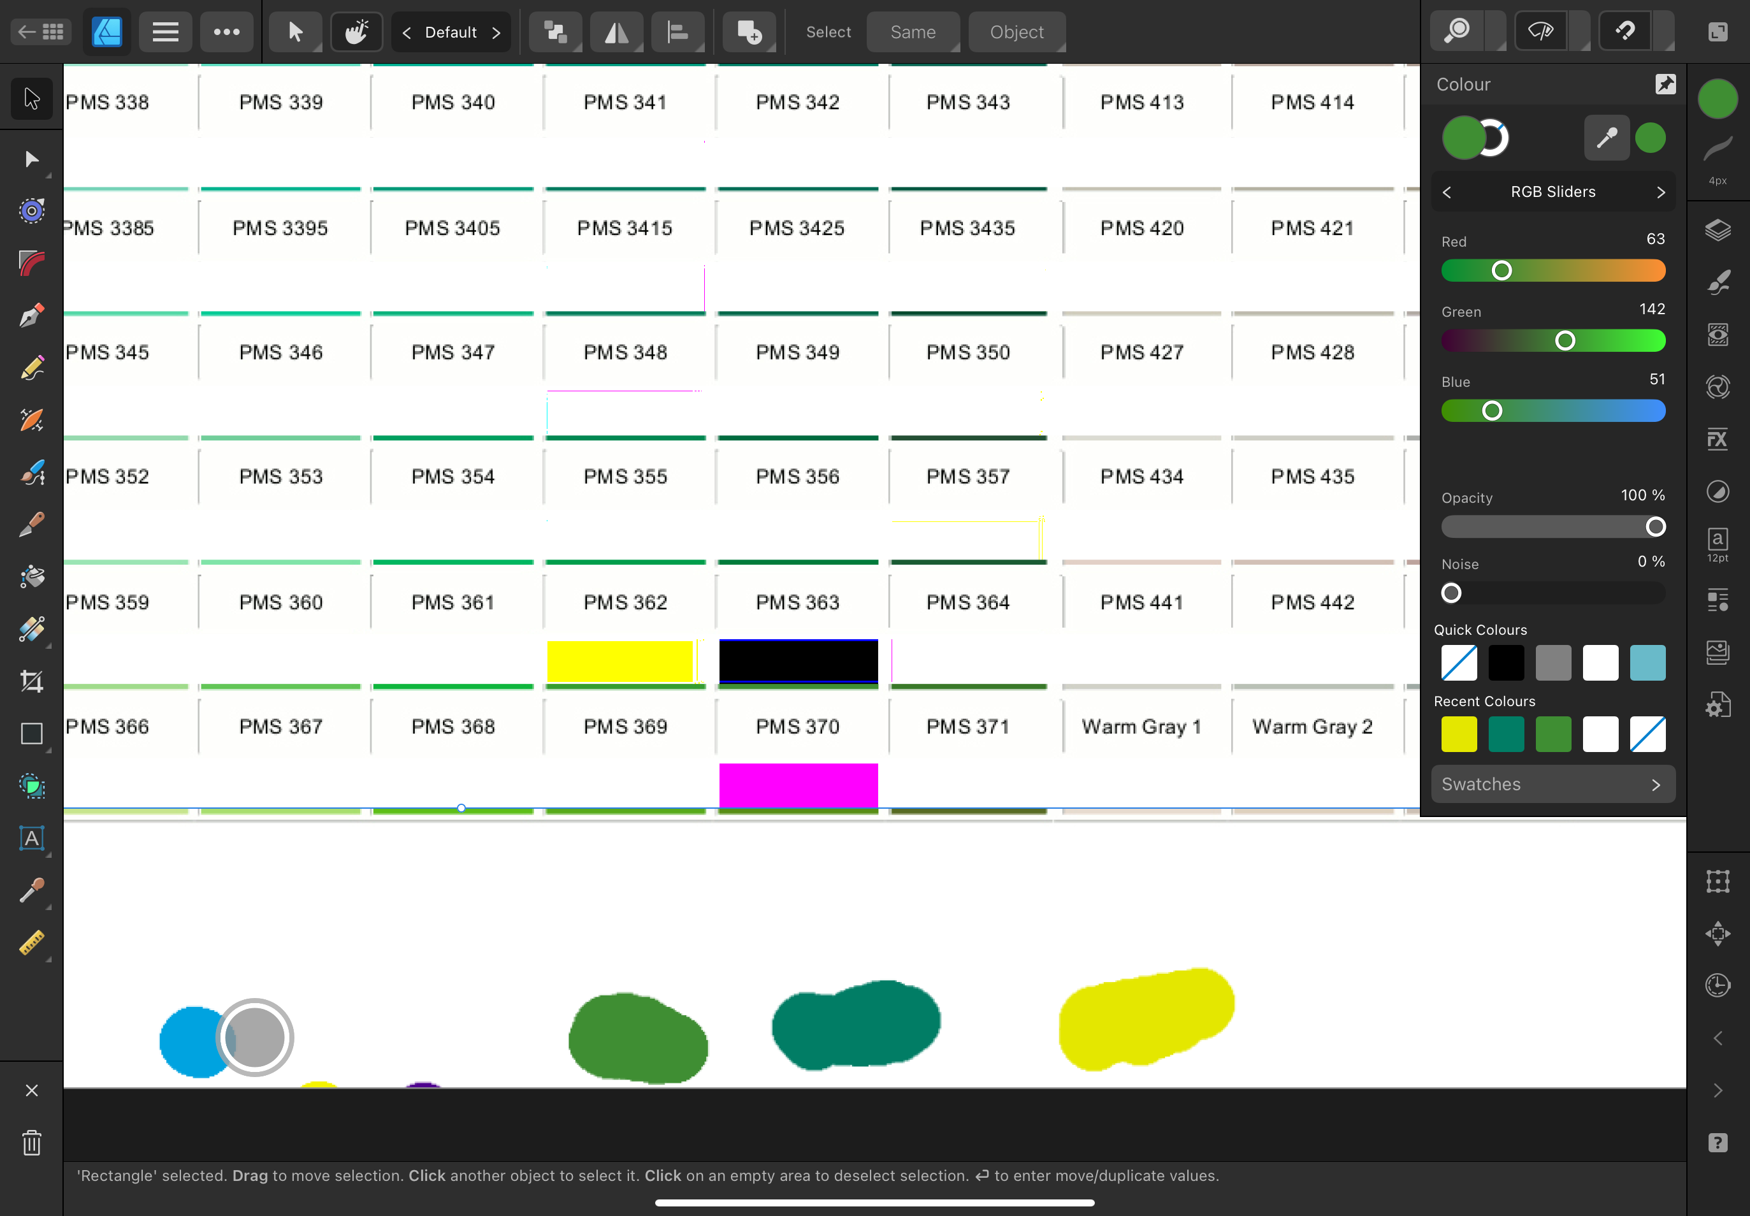The height and width of the screenshot is (1216, 1750).
Task: Open the help question mark
Action: 1718,1143
